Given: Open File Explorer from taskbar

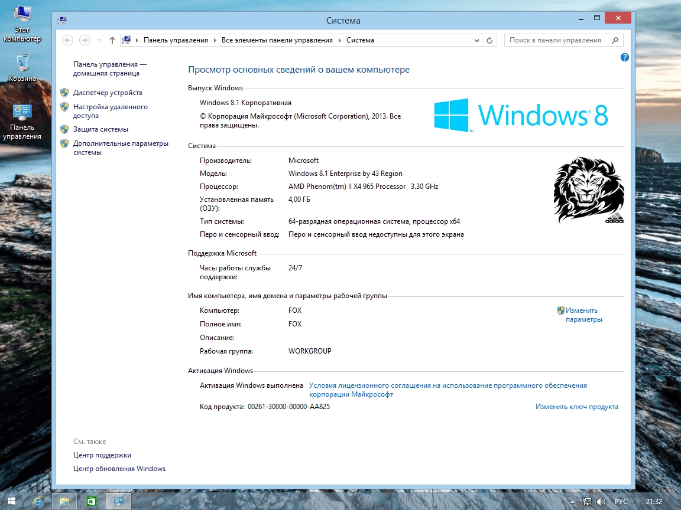Looking at the screenshot, I should pos(64,501).
